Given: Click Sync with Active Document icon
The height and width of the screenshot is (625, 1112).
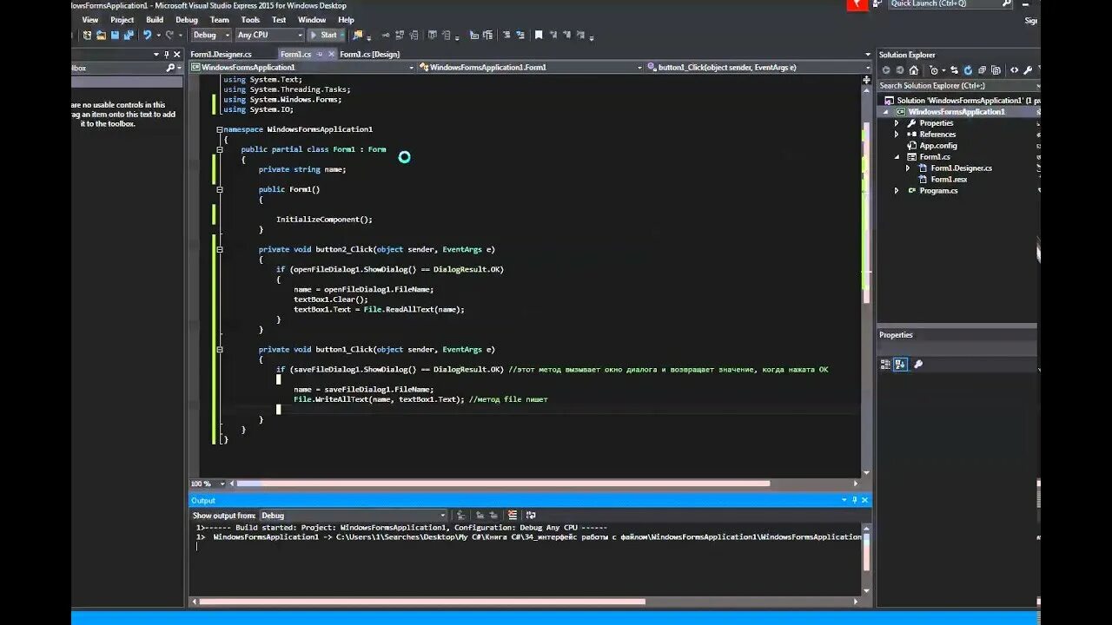Looking at the screenshot, I should 955,70.
